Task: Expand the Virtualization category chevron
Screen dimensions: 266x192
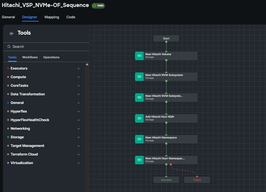Action: 79,163
